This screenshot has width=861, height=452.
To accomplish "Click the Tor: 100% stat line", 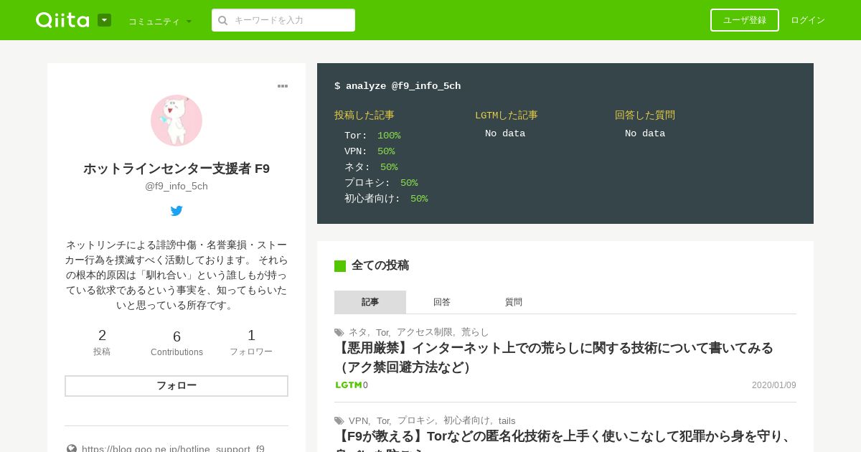I will point(372,136).
